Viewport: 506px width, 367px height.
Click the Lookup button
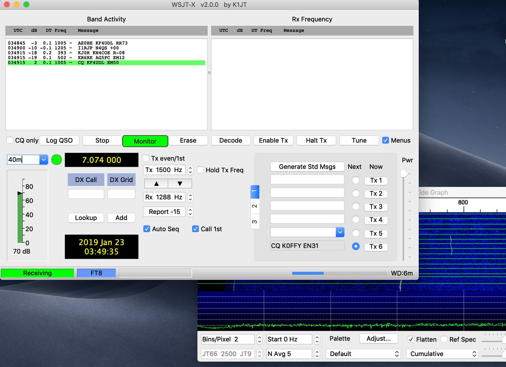(86, 218)
